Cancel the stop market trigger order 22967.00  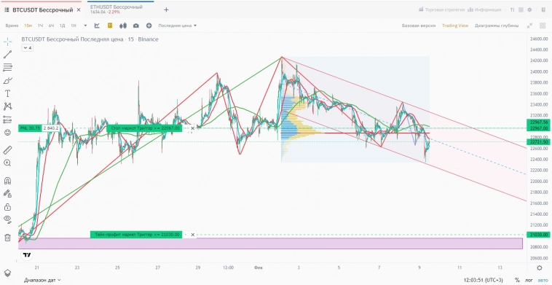192,128
